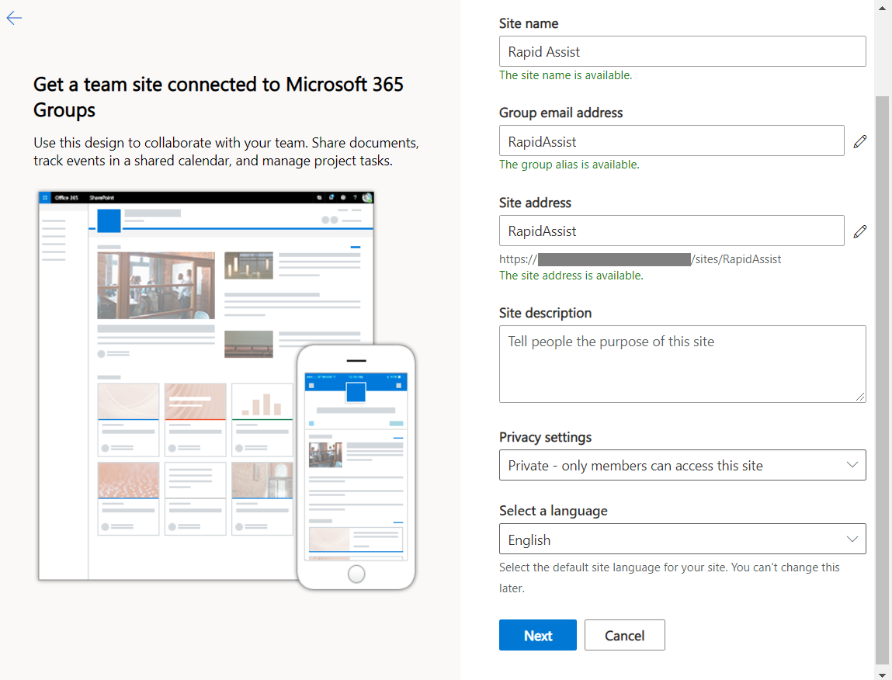Click the 'Select a language' label
The width and height of the screenshot is (892, 680).
[553, 511]
